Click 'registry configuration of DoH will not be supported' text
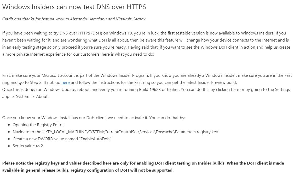The height and width of the screenshot is (175, 294). pyautogui.click(x=122, y=170)
